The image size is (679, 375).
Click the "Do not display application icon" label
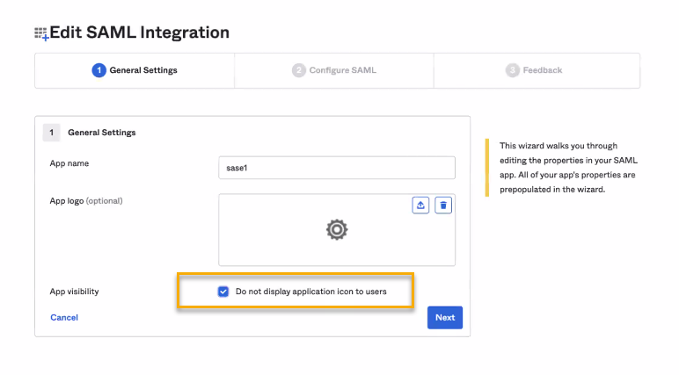tap(310, 291)
